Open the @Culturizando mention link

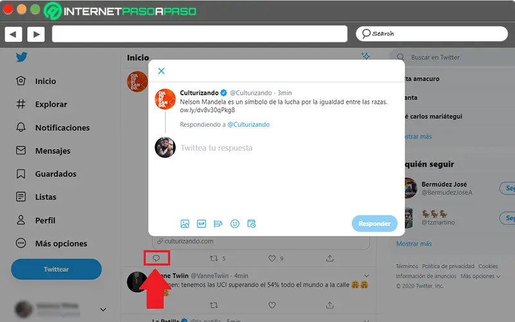pyautogui.click(x=248, y=124)
